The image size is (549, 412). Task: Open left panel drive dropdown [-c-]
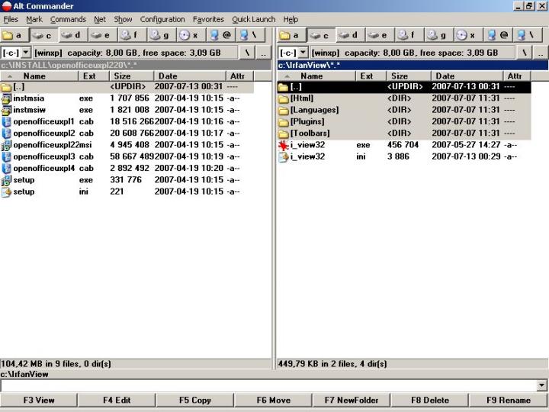point(26,53)
